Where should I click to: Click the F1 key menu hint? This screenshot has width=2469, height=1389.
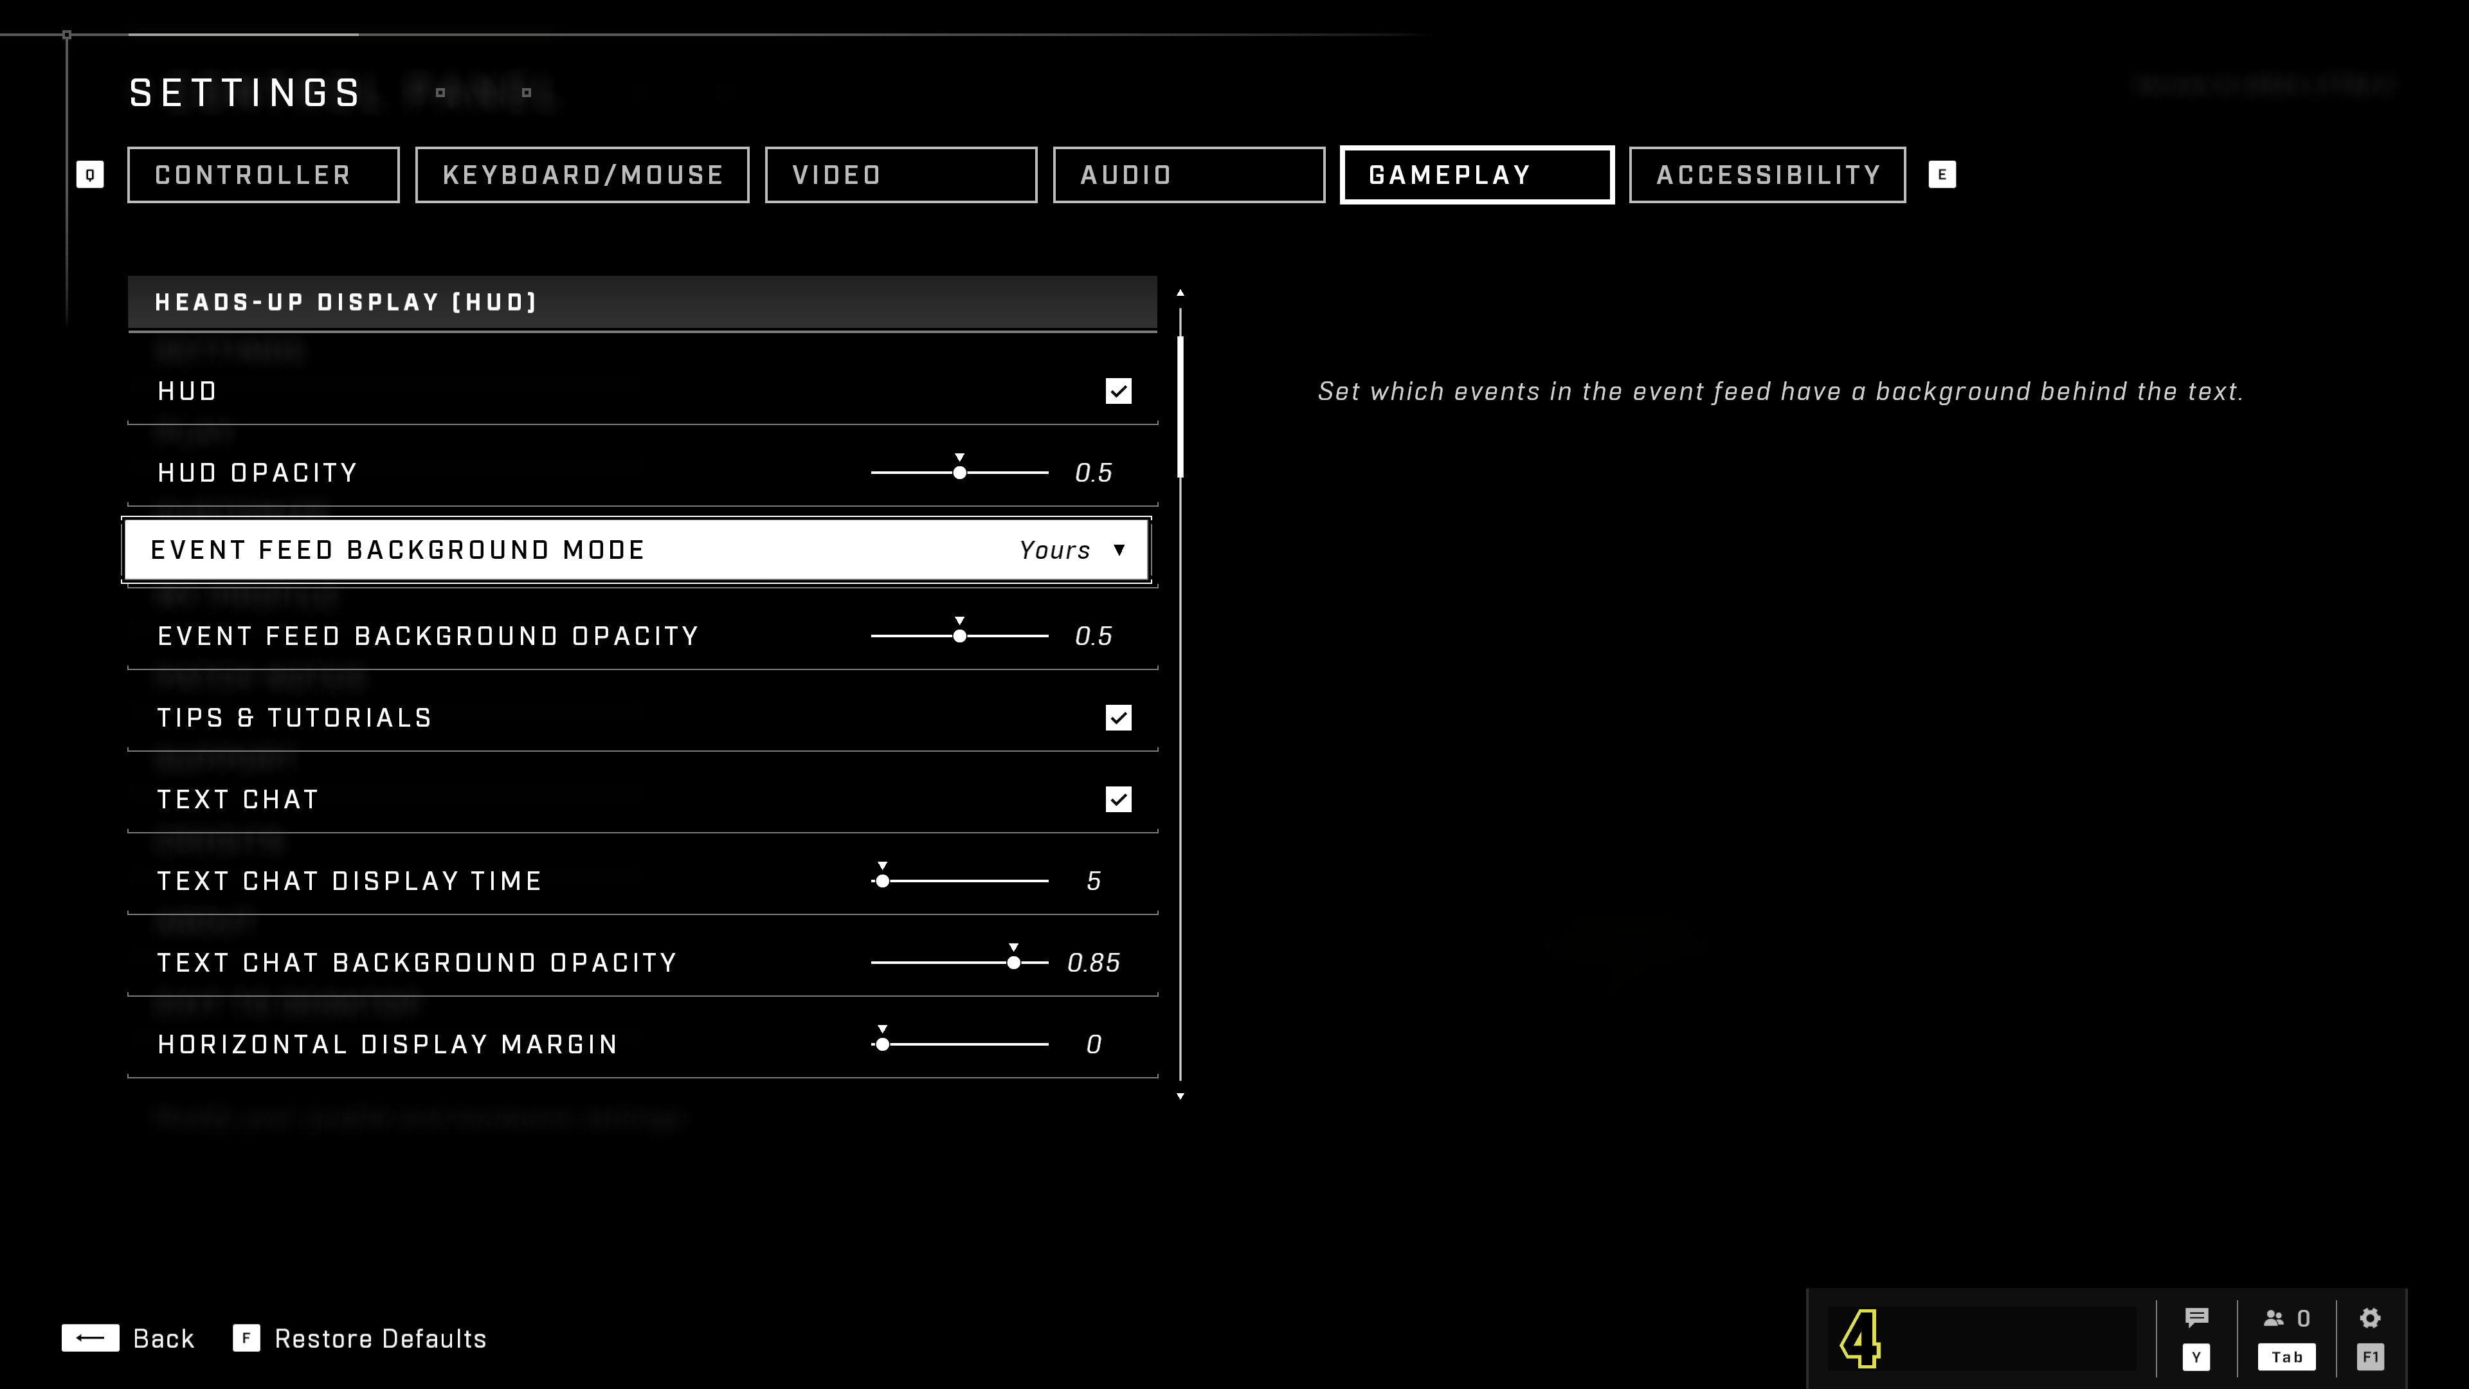[x=2370, y=1356]
